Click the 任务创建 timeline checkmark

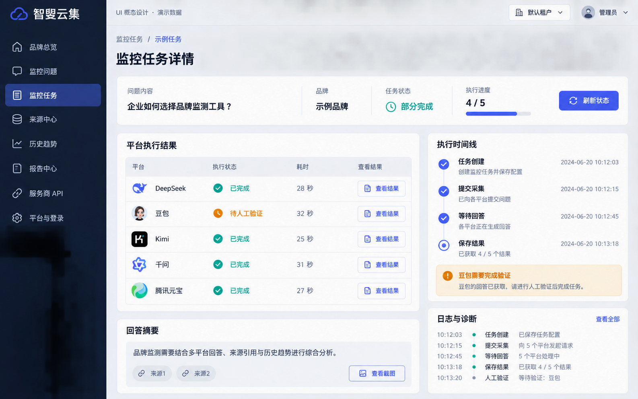[x=444, y=164]
